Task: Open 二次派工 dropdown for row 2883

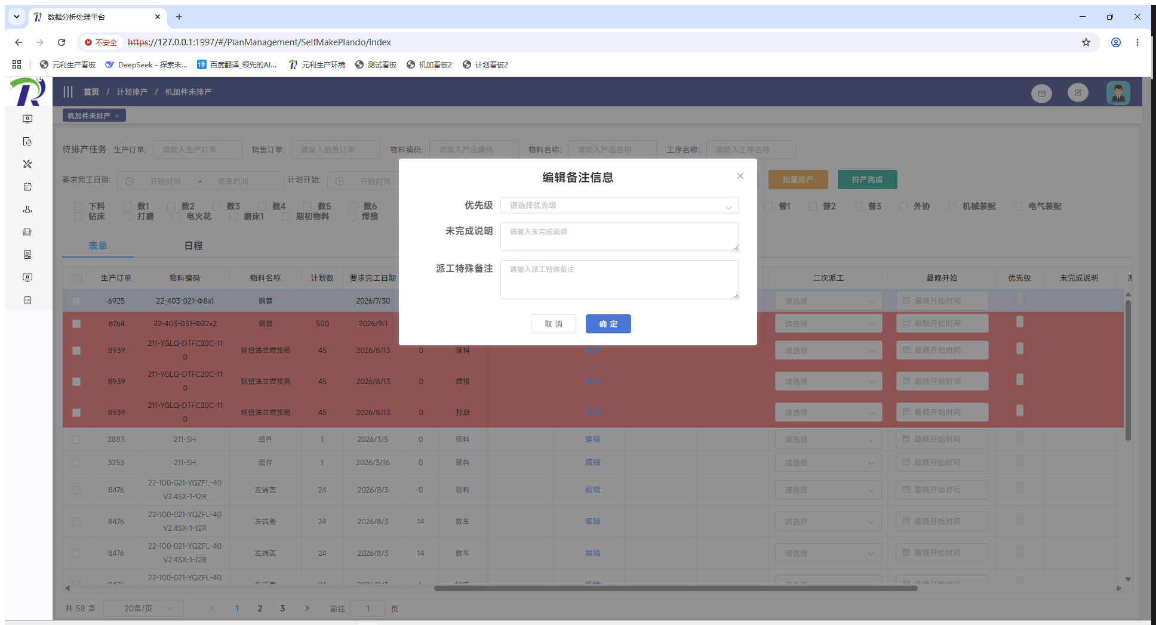Action: coord(829,440)
